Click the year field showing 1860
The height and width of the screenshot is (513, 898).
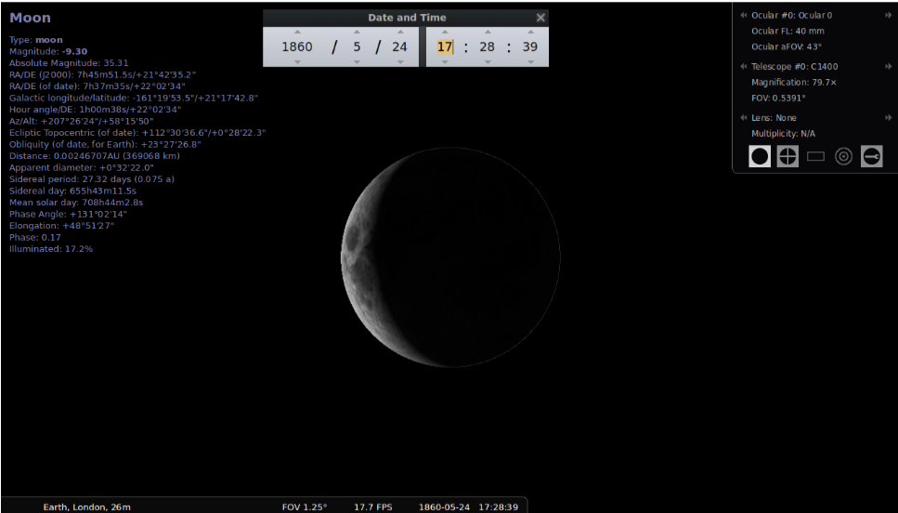(x=297, y=47)
